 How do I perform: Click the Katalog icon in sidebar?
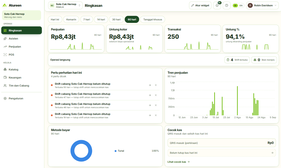[5, 69]
